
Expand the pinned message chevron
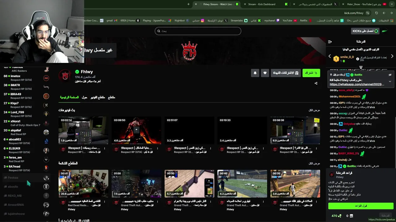[390, 81]
